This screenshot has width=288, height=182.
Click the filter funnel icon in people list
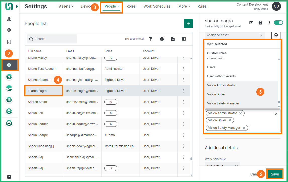(151, 39)
